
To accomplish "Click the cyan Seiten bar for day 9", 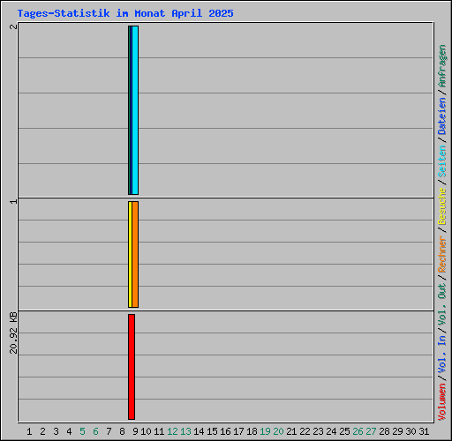I will 135,110.
